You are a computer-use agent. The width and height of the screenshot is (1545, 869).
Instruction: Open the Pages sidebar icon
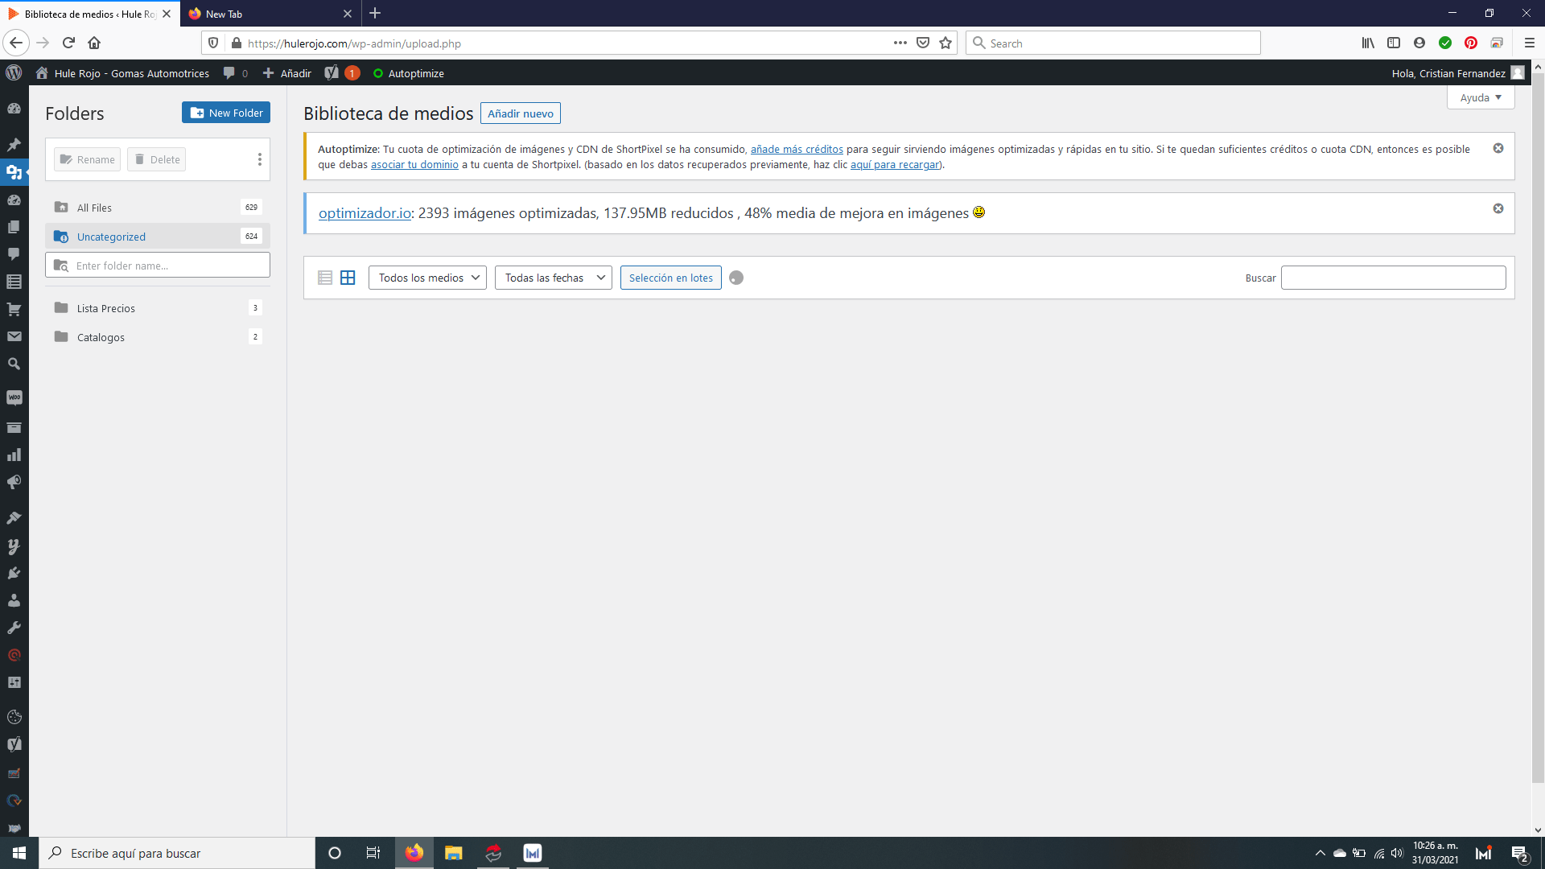[14, 227]
